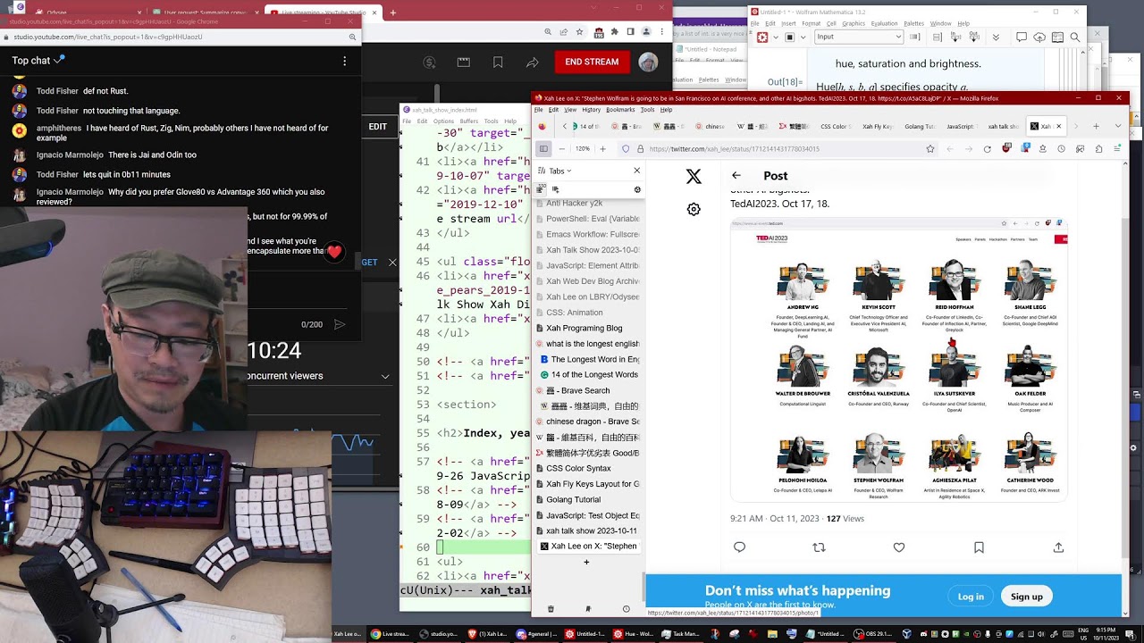Open the TedAI2023 speakers image
Viewport: 1144px width, 643px height.
click(899, 360)
